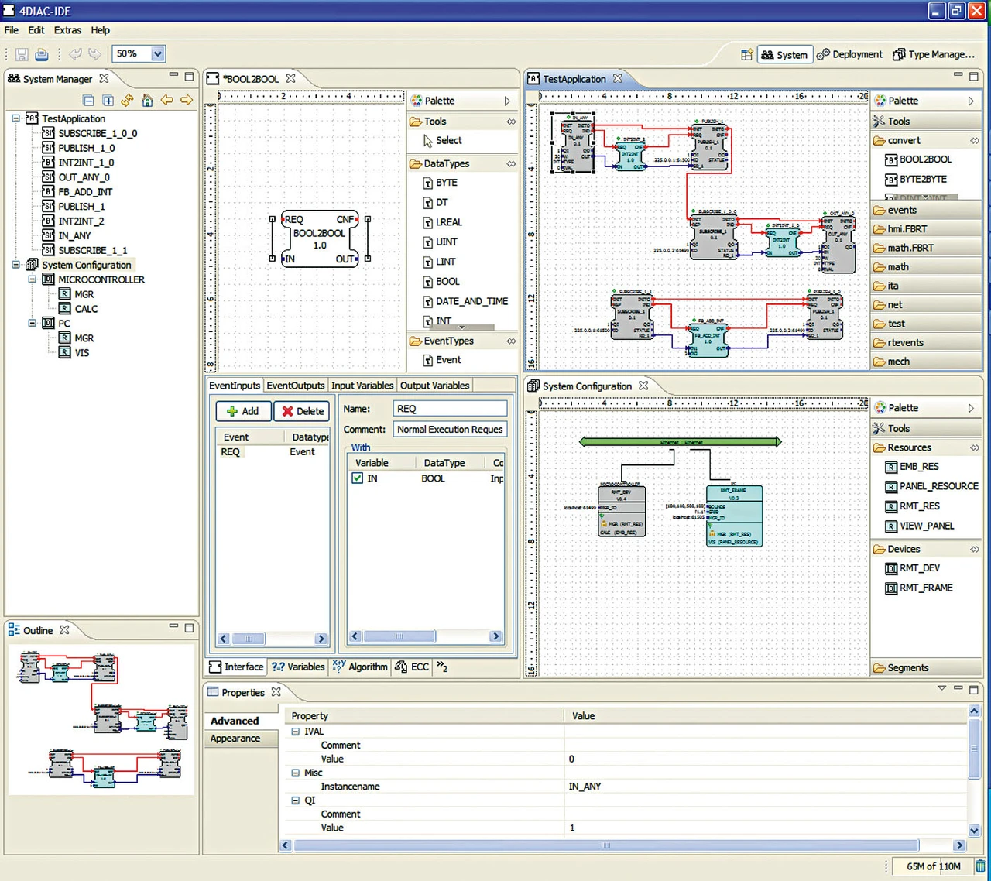991x881 pixels.
Task: Select RMT_FRAME device in palette
Action: [919, 588]
